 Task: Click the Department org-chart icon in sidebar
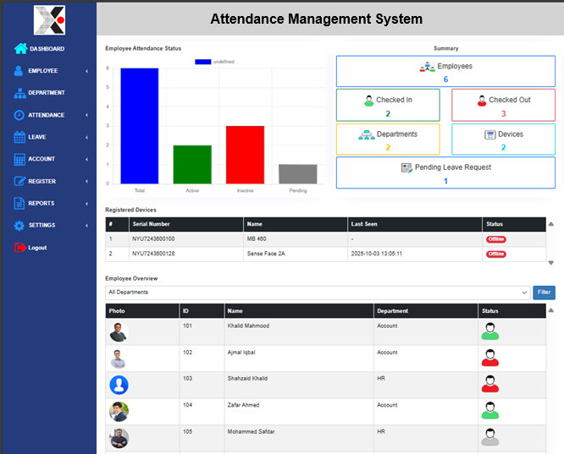[x=19, y=93]
